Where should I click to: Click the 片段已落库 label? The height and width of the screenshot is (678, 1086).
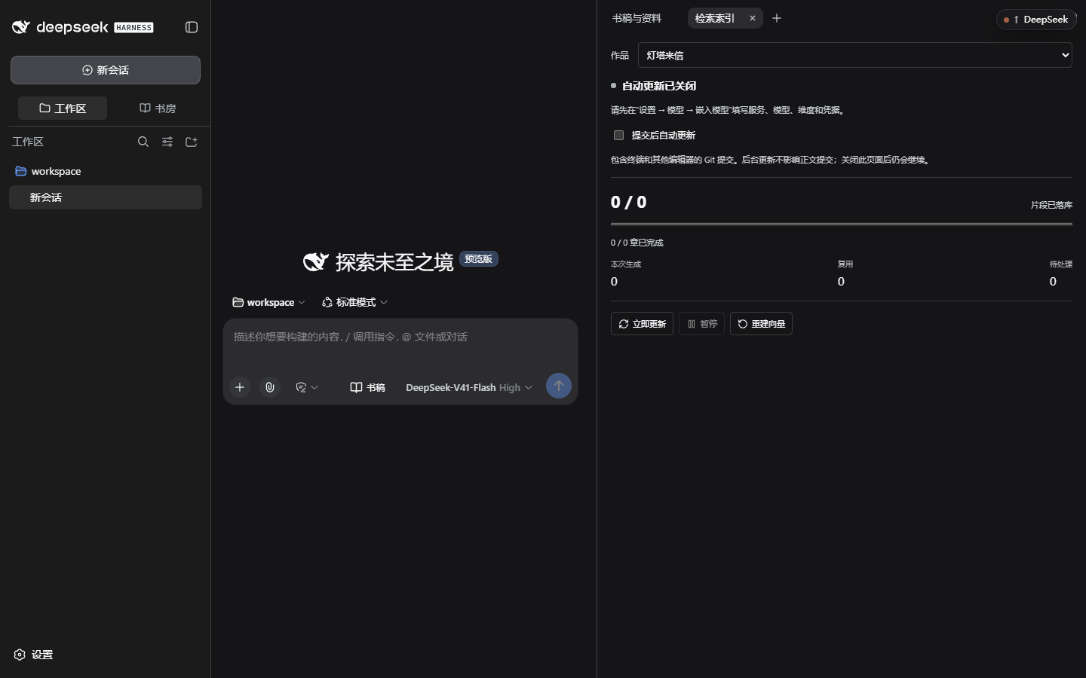pos(1051,205)
